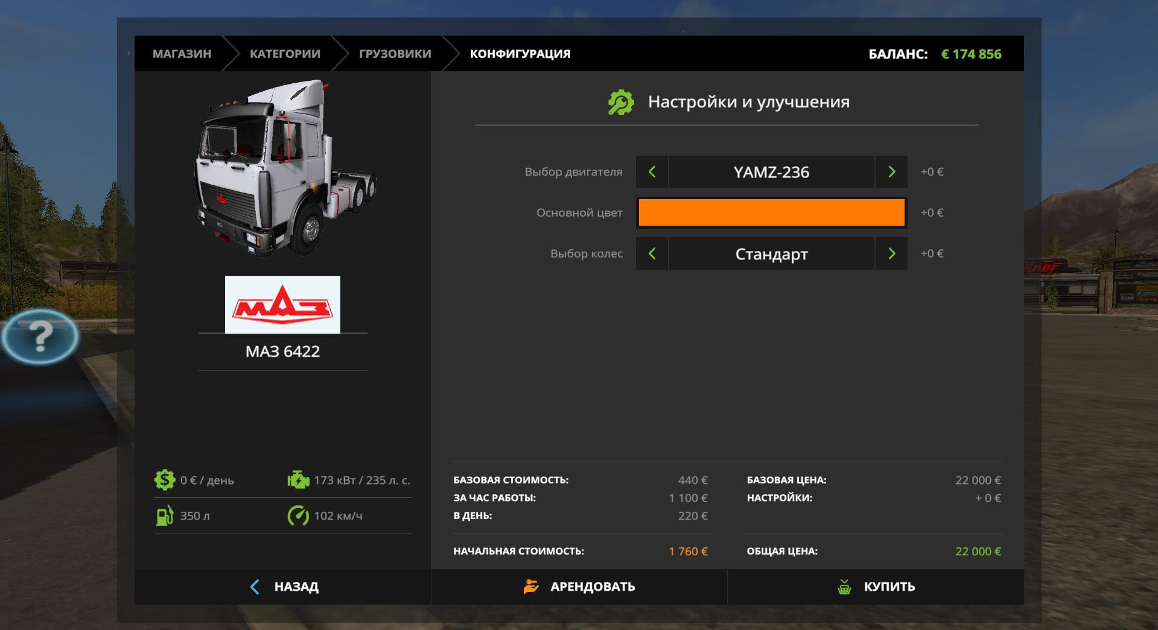Click the fuel tank capacity icon

[164, 516]
